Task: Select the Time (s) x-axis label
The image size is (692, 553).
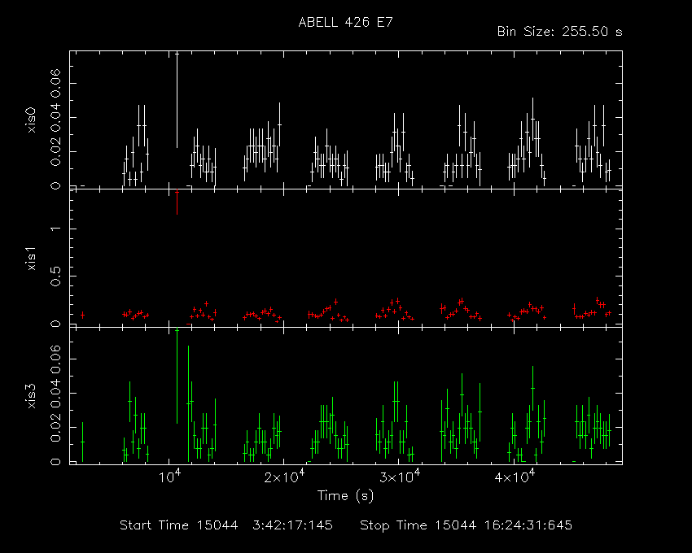Action: (345, 496)
